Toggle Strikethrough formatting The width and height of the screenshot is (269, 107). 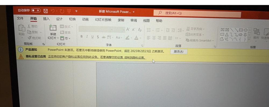tap(104, 37)
